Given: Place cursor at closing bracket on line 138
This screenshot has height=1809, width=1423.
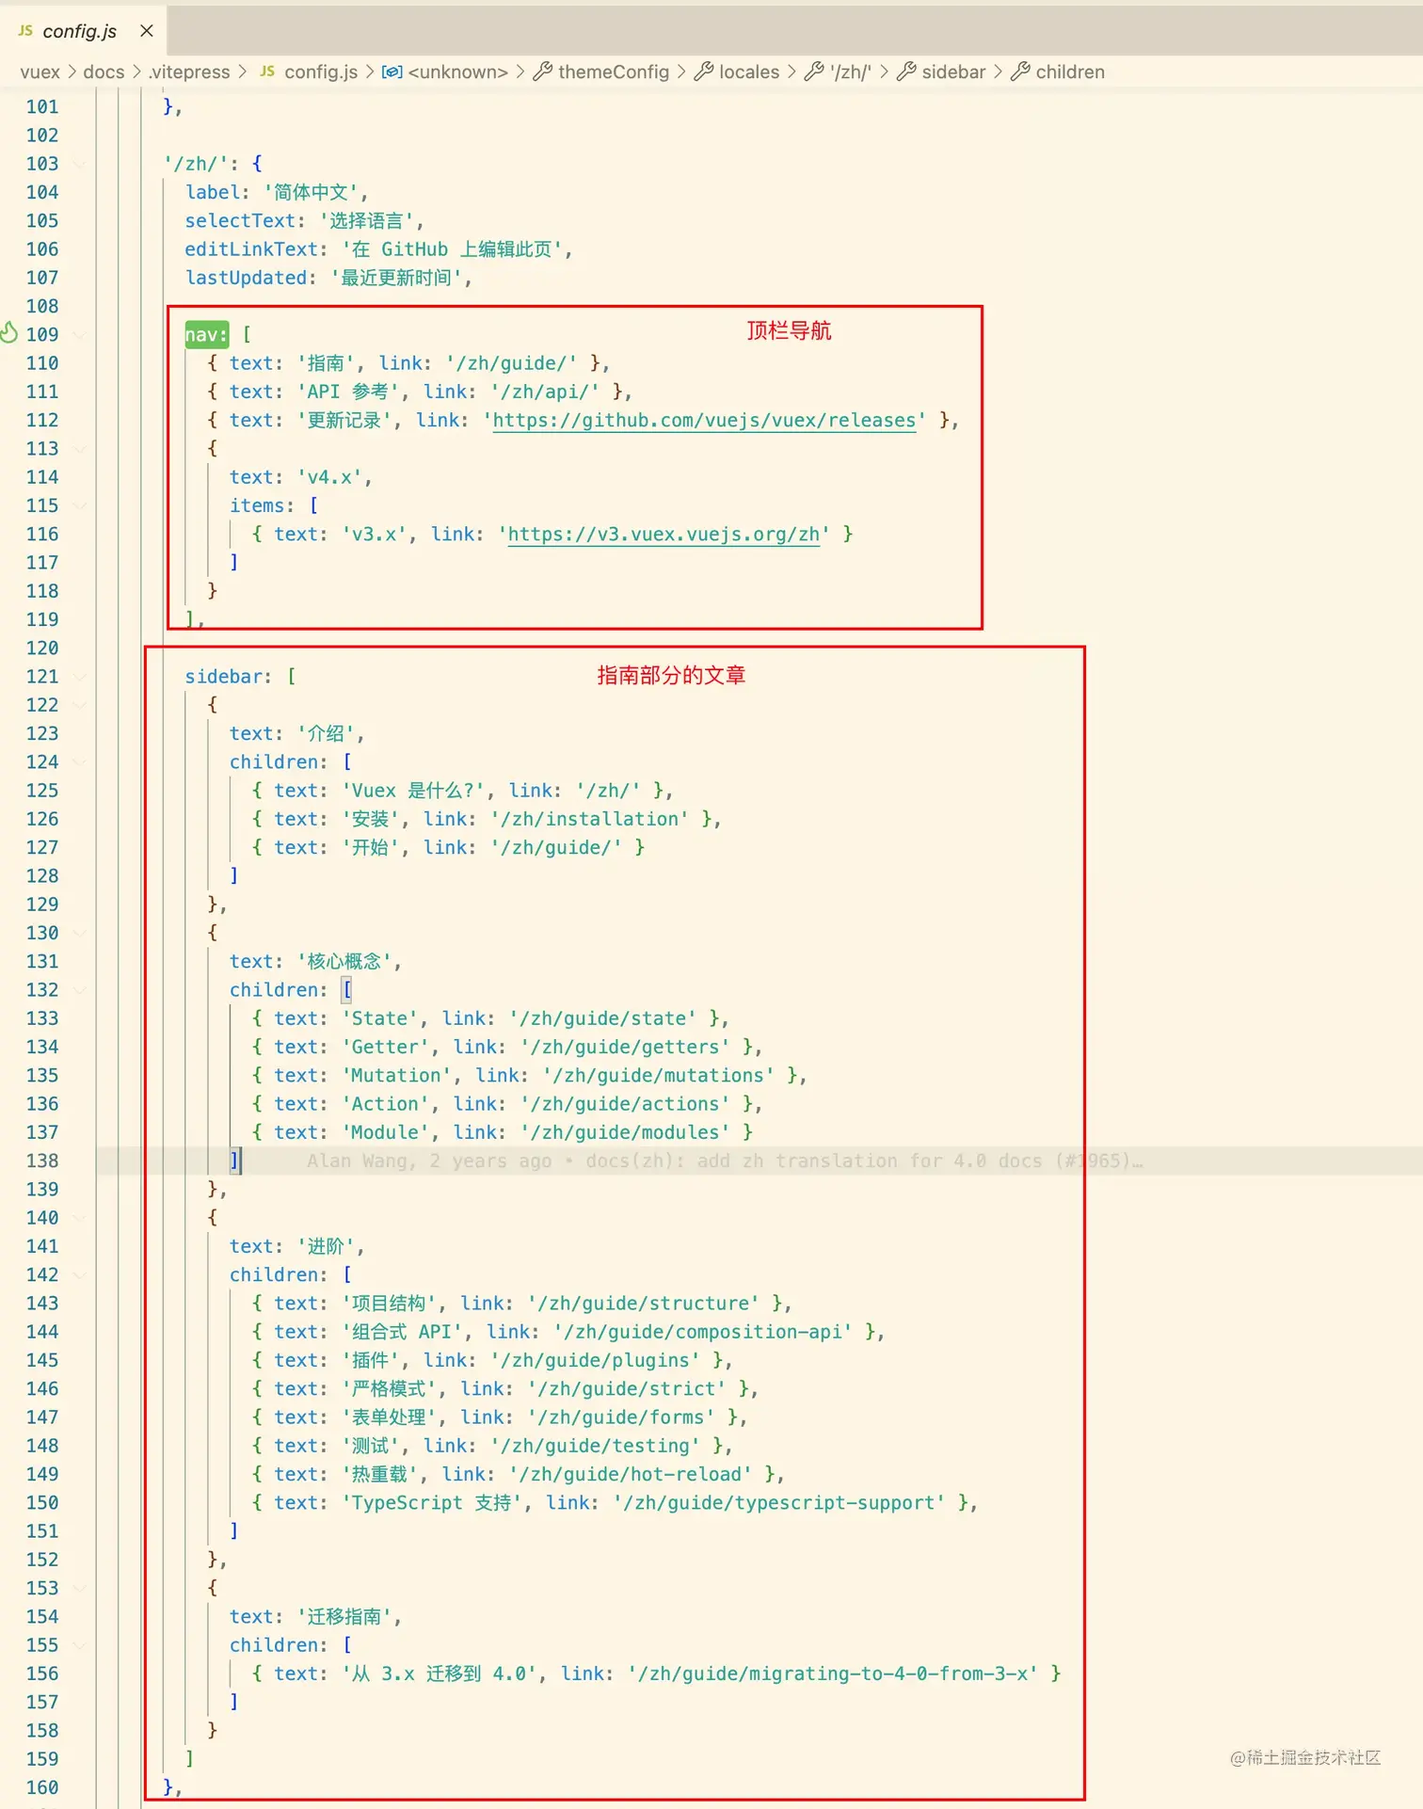Looking at the screenshot, I should coord(234,1161).
